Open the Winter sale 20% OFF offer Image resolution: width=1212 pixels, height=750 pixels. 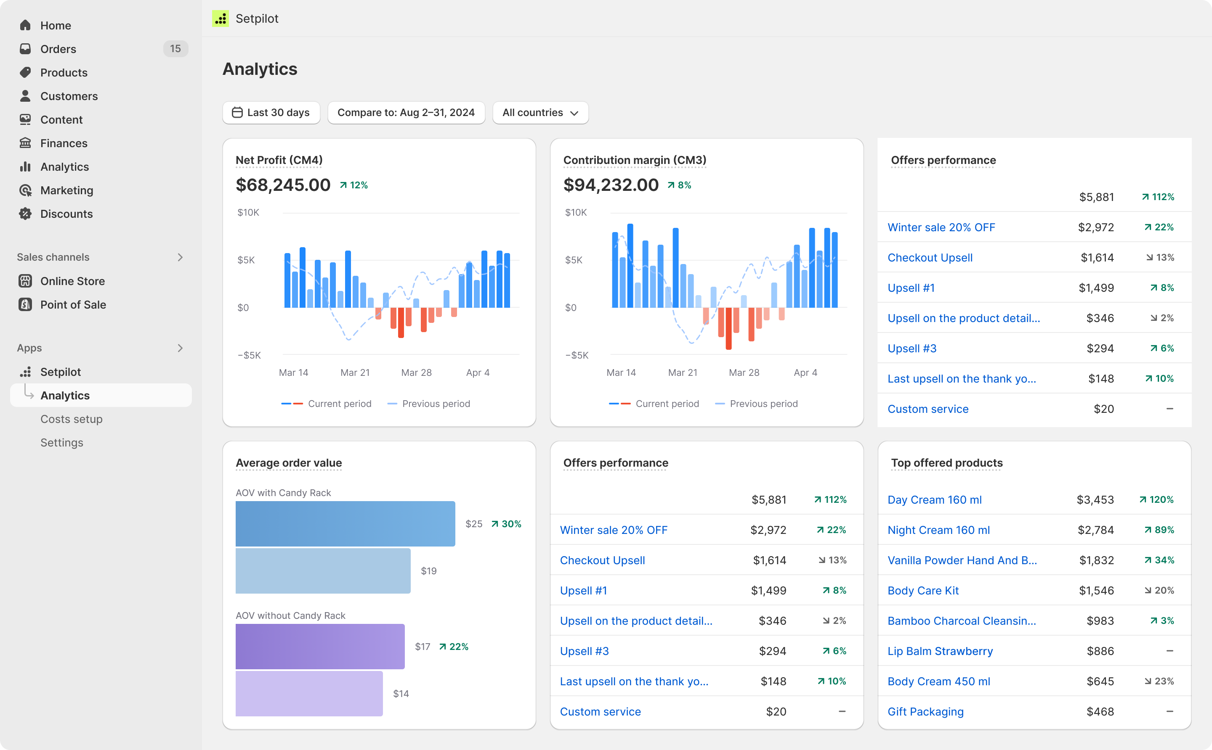[x=941, y=227]
